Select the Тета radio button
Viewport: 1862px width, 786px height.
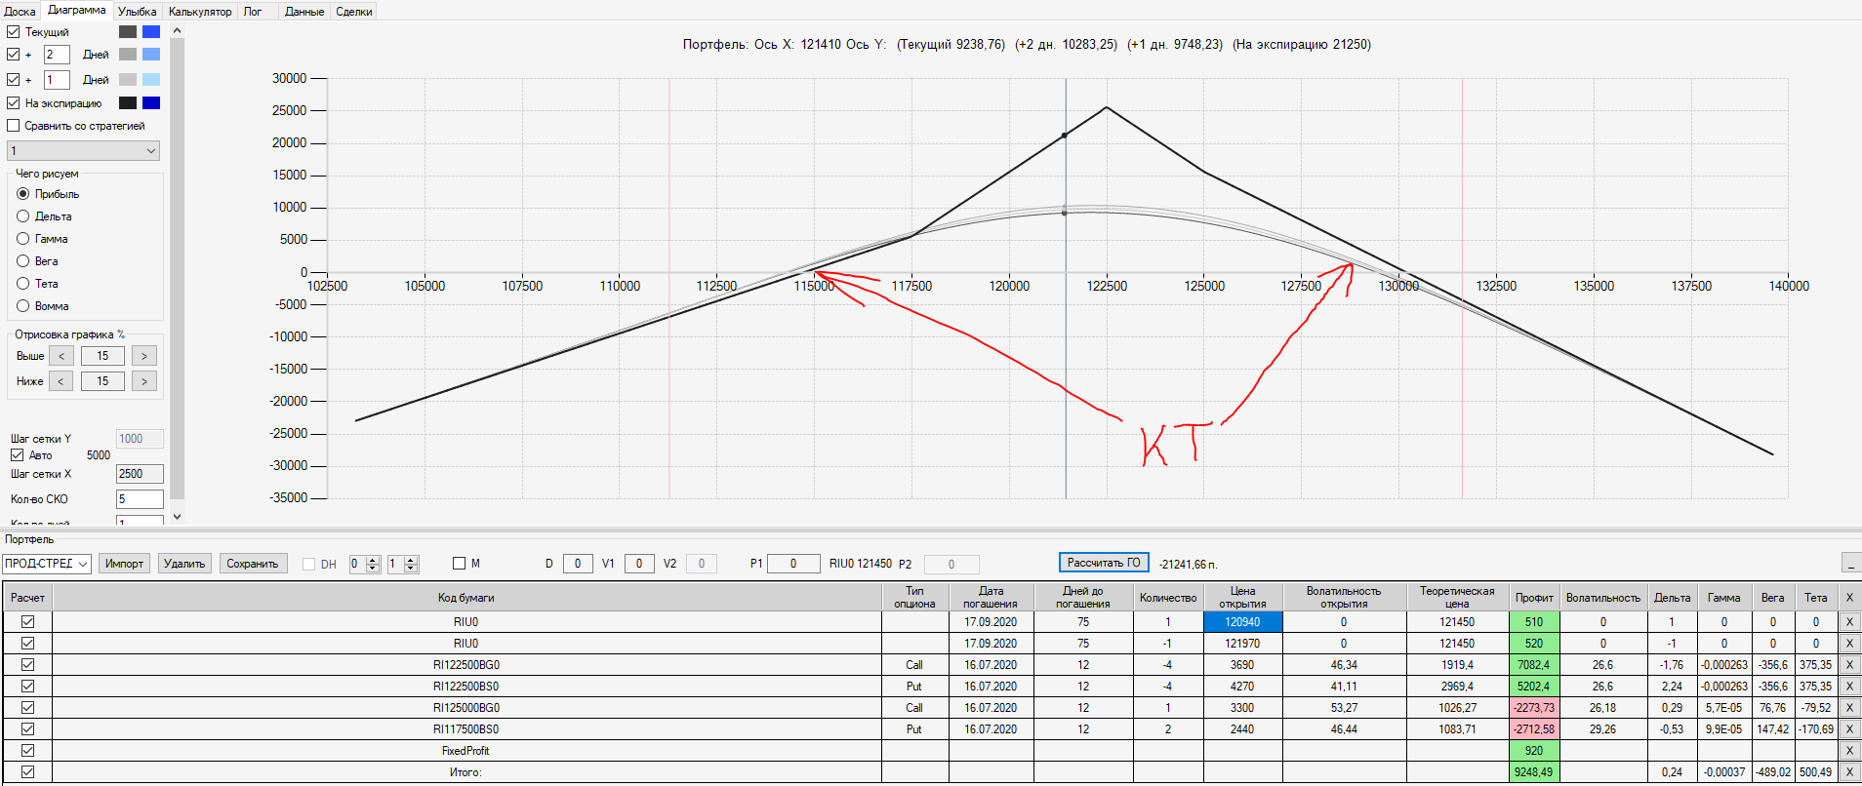click(23, 284)
